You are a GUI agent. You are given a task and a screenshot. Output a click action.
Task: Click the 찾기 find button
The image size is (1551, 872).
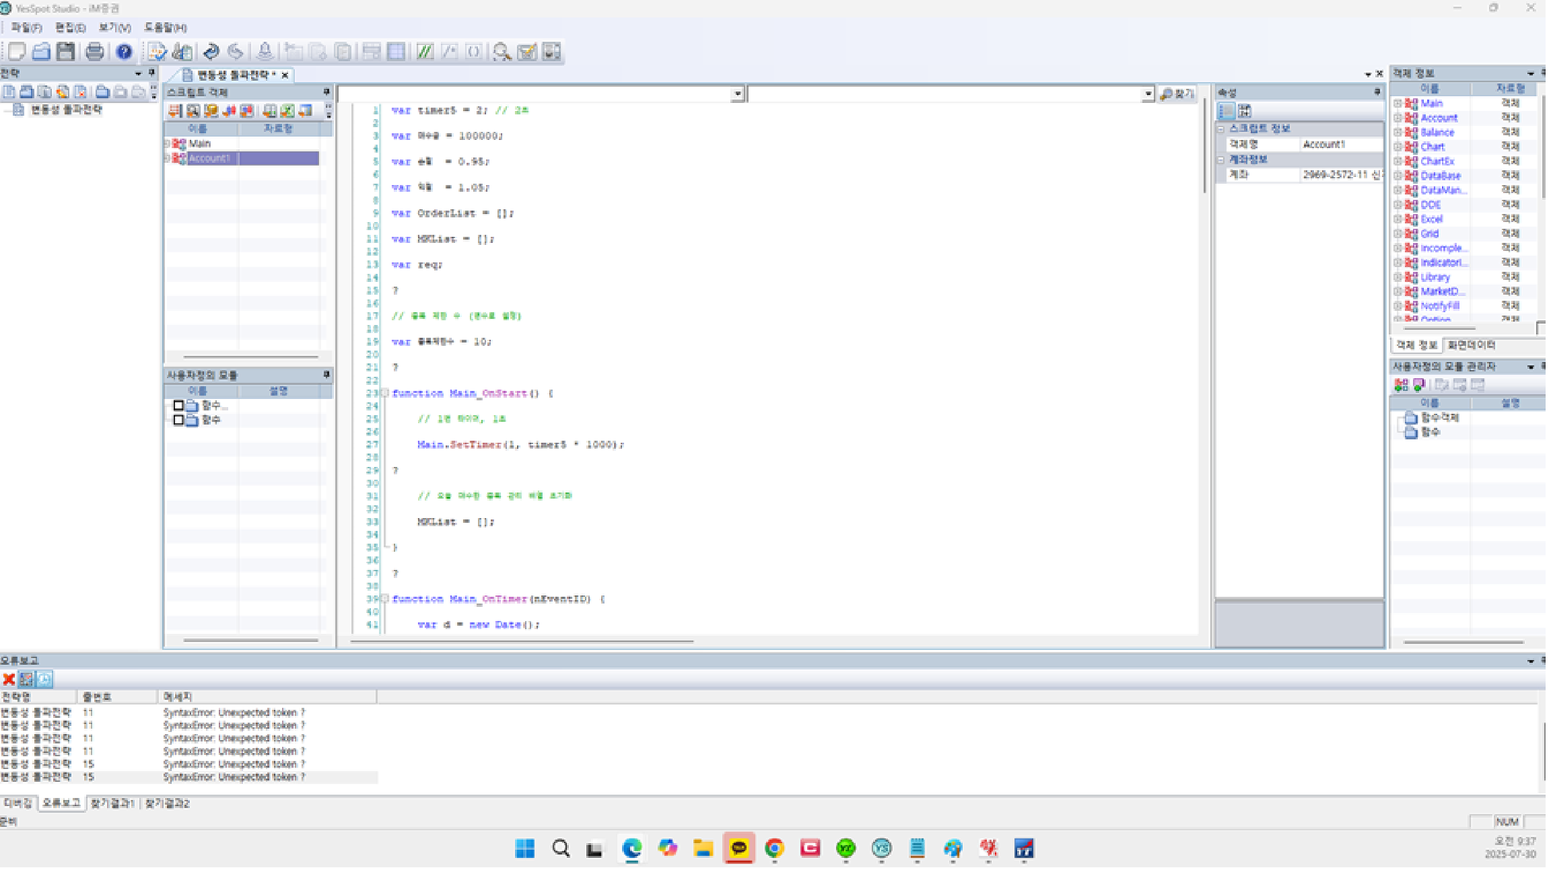[x=1177, y=94]
